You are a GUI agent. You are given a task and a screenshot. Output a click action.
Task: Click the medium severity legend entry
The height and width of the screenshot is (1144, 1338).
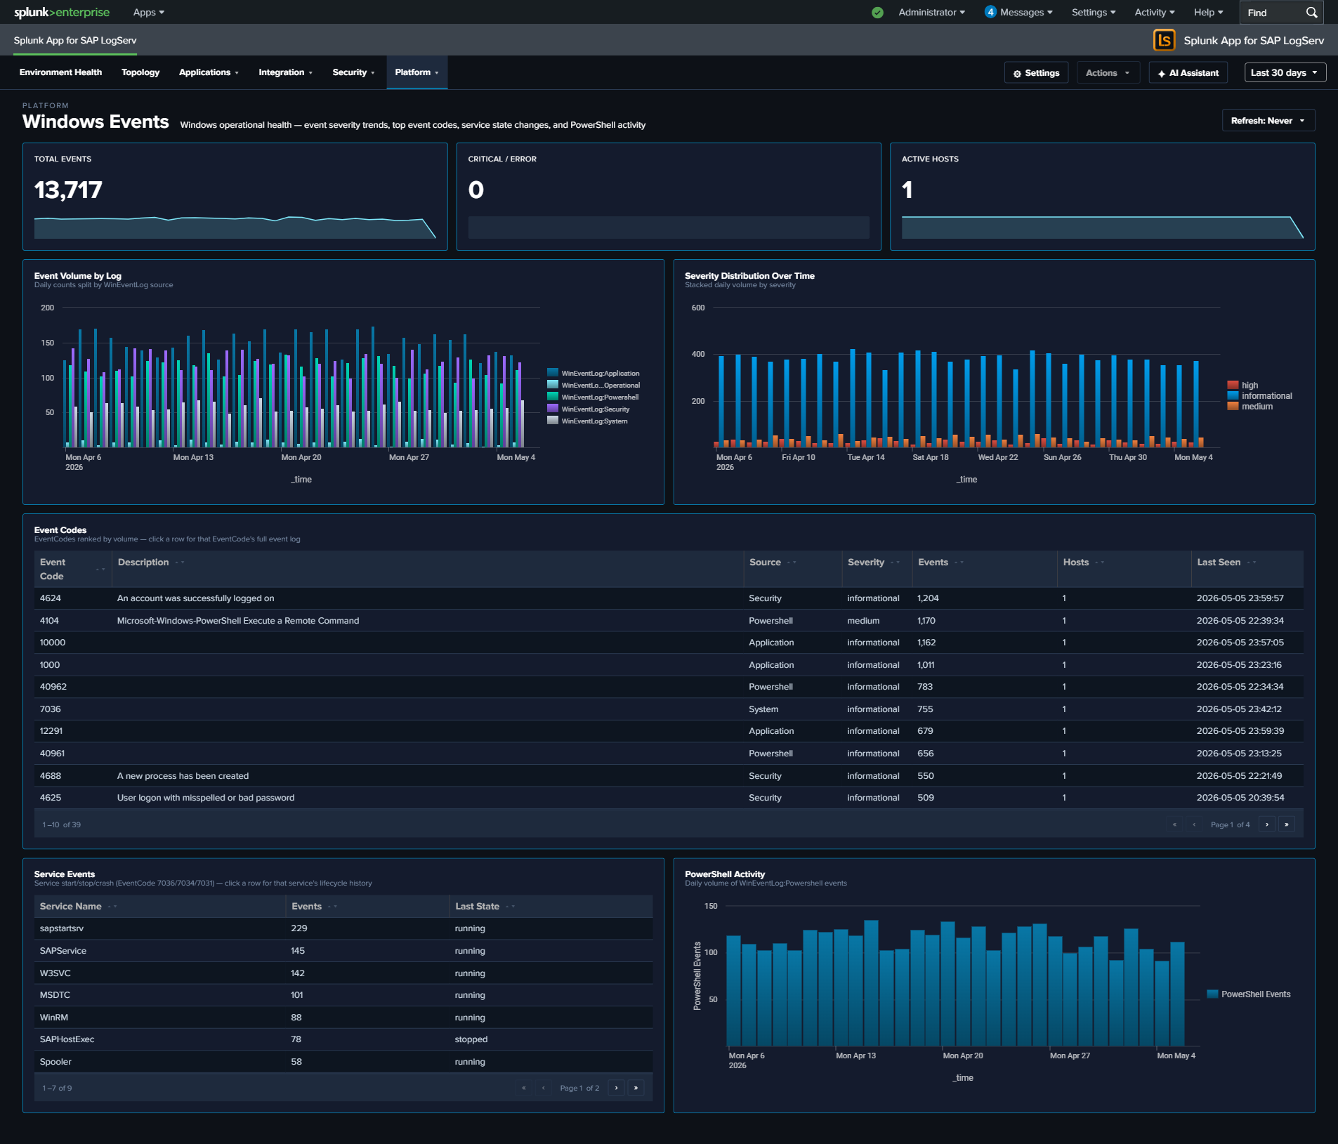tap(1250, 406)
